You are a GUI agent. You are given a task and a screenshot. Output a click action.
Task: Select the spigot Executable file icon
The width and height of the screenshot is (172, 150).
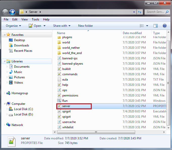pos(59,111)
